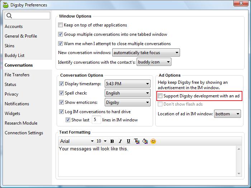The image size is (251, 188).
Task: Open the background color bucket icon
Action: (145, 141)
